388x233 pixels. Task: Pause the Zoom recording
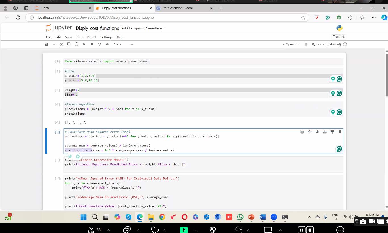tap(301, 230)
